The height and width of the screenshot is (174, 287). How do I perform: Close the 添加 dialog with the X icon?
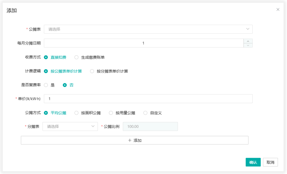click(278, 9)
